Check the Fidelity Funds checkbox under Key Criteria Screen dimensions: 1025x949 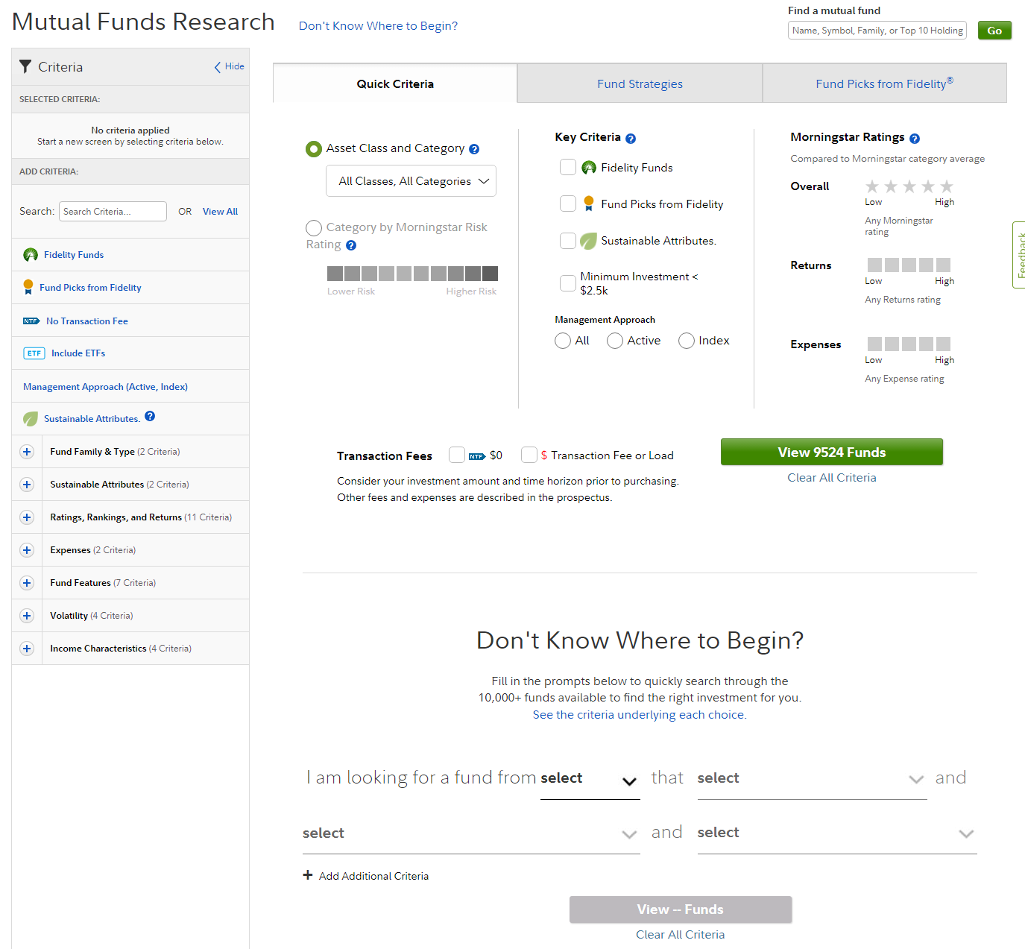pyautogui.click(x=568, y=167)
